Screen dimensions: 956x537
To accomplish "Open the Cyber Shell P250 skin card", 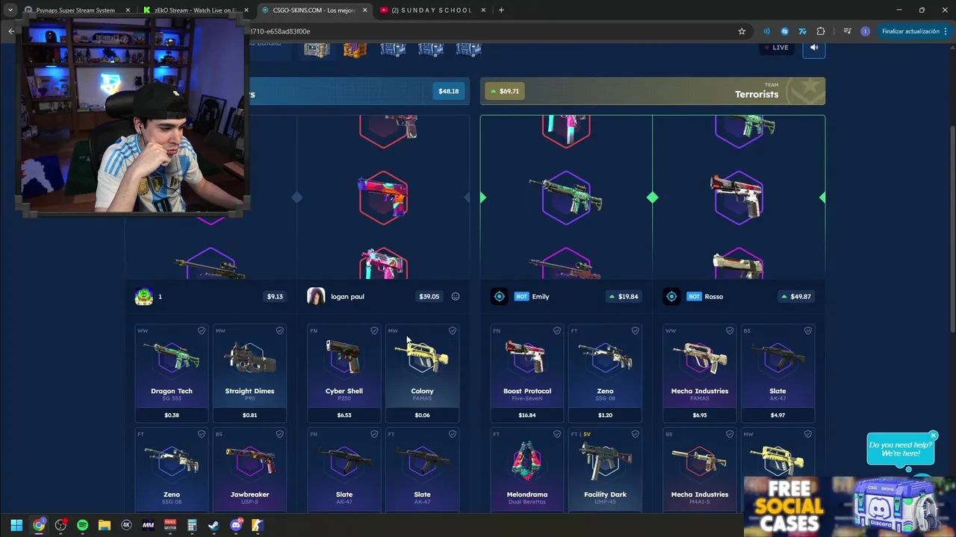I will pyautogui.click(x=344, y=373).
